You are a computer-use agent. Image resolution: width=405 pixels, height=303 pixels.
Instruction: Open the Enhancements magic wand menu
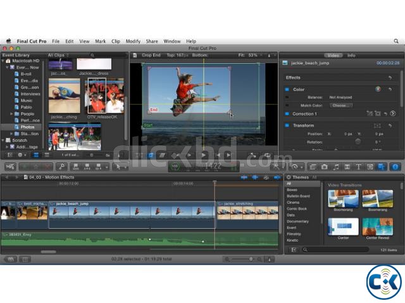coord(278,167)
